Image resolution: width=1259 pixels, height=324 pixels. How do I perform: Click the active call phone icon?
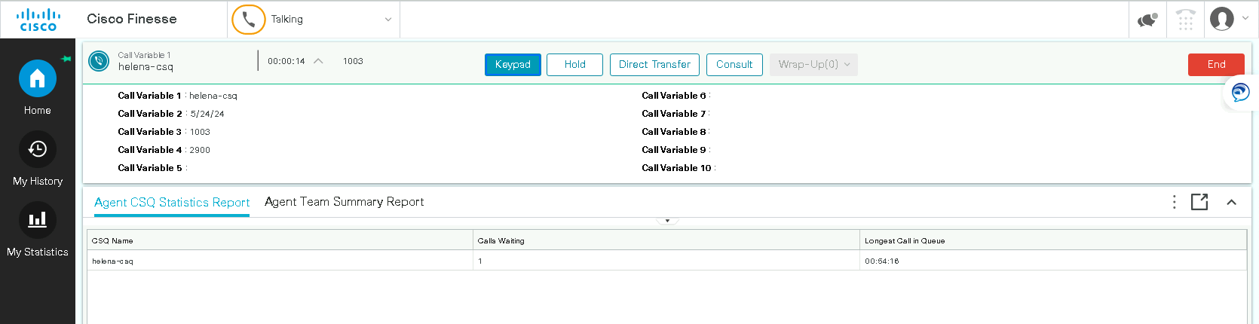[99, 61]
